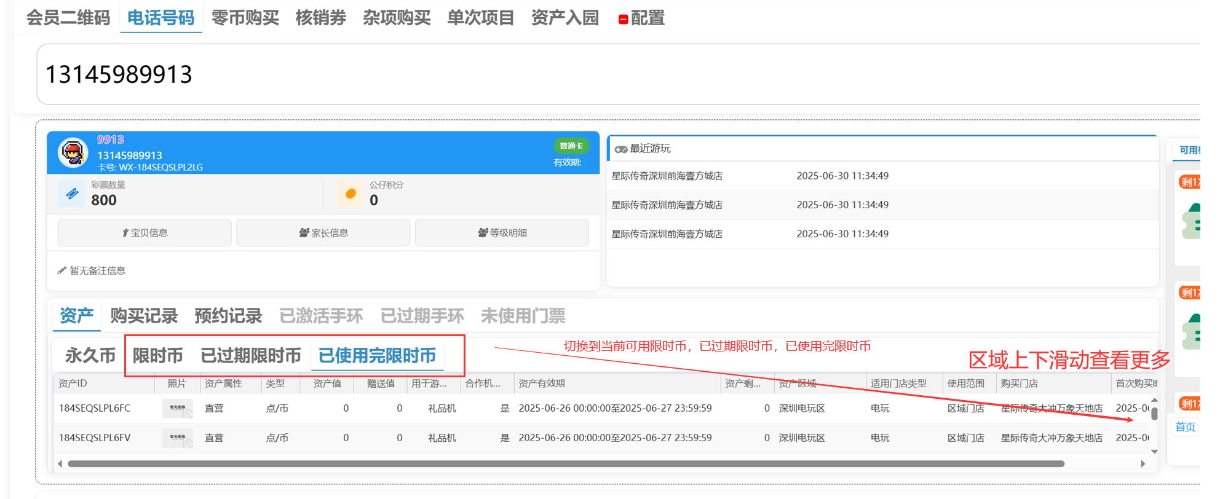Click the orange doll points icon
This screenshot has width=1220, height=499.
click(x=351, y=194)
